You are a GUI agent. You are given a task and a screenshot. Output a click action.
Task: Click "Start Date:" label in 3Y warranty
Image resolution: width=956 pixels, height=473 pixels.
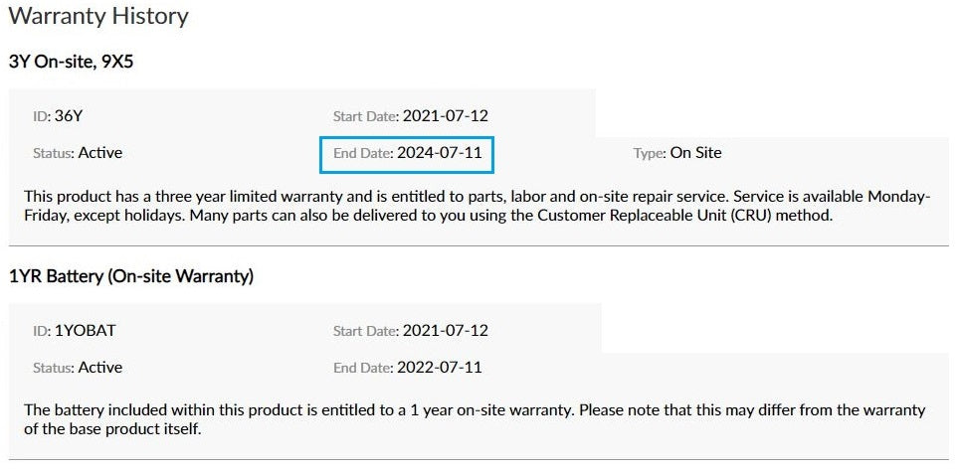(x=365, y=115)
